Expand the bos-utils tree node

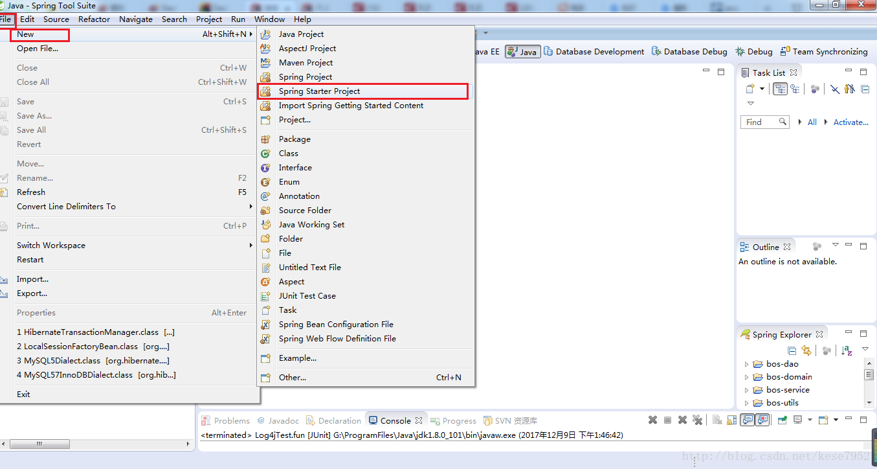tap(746, 403)
